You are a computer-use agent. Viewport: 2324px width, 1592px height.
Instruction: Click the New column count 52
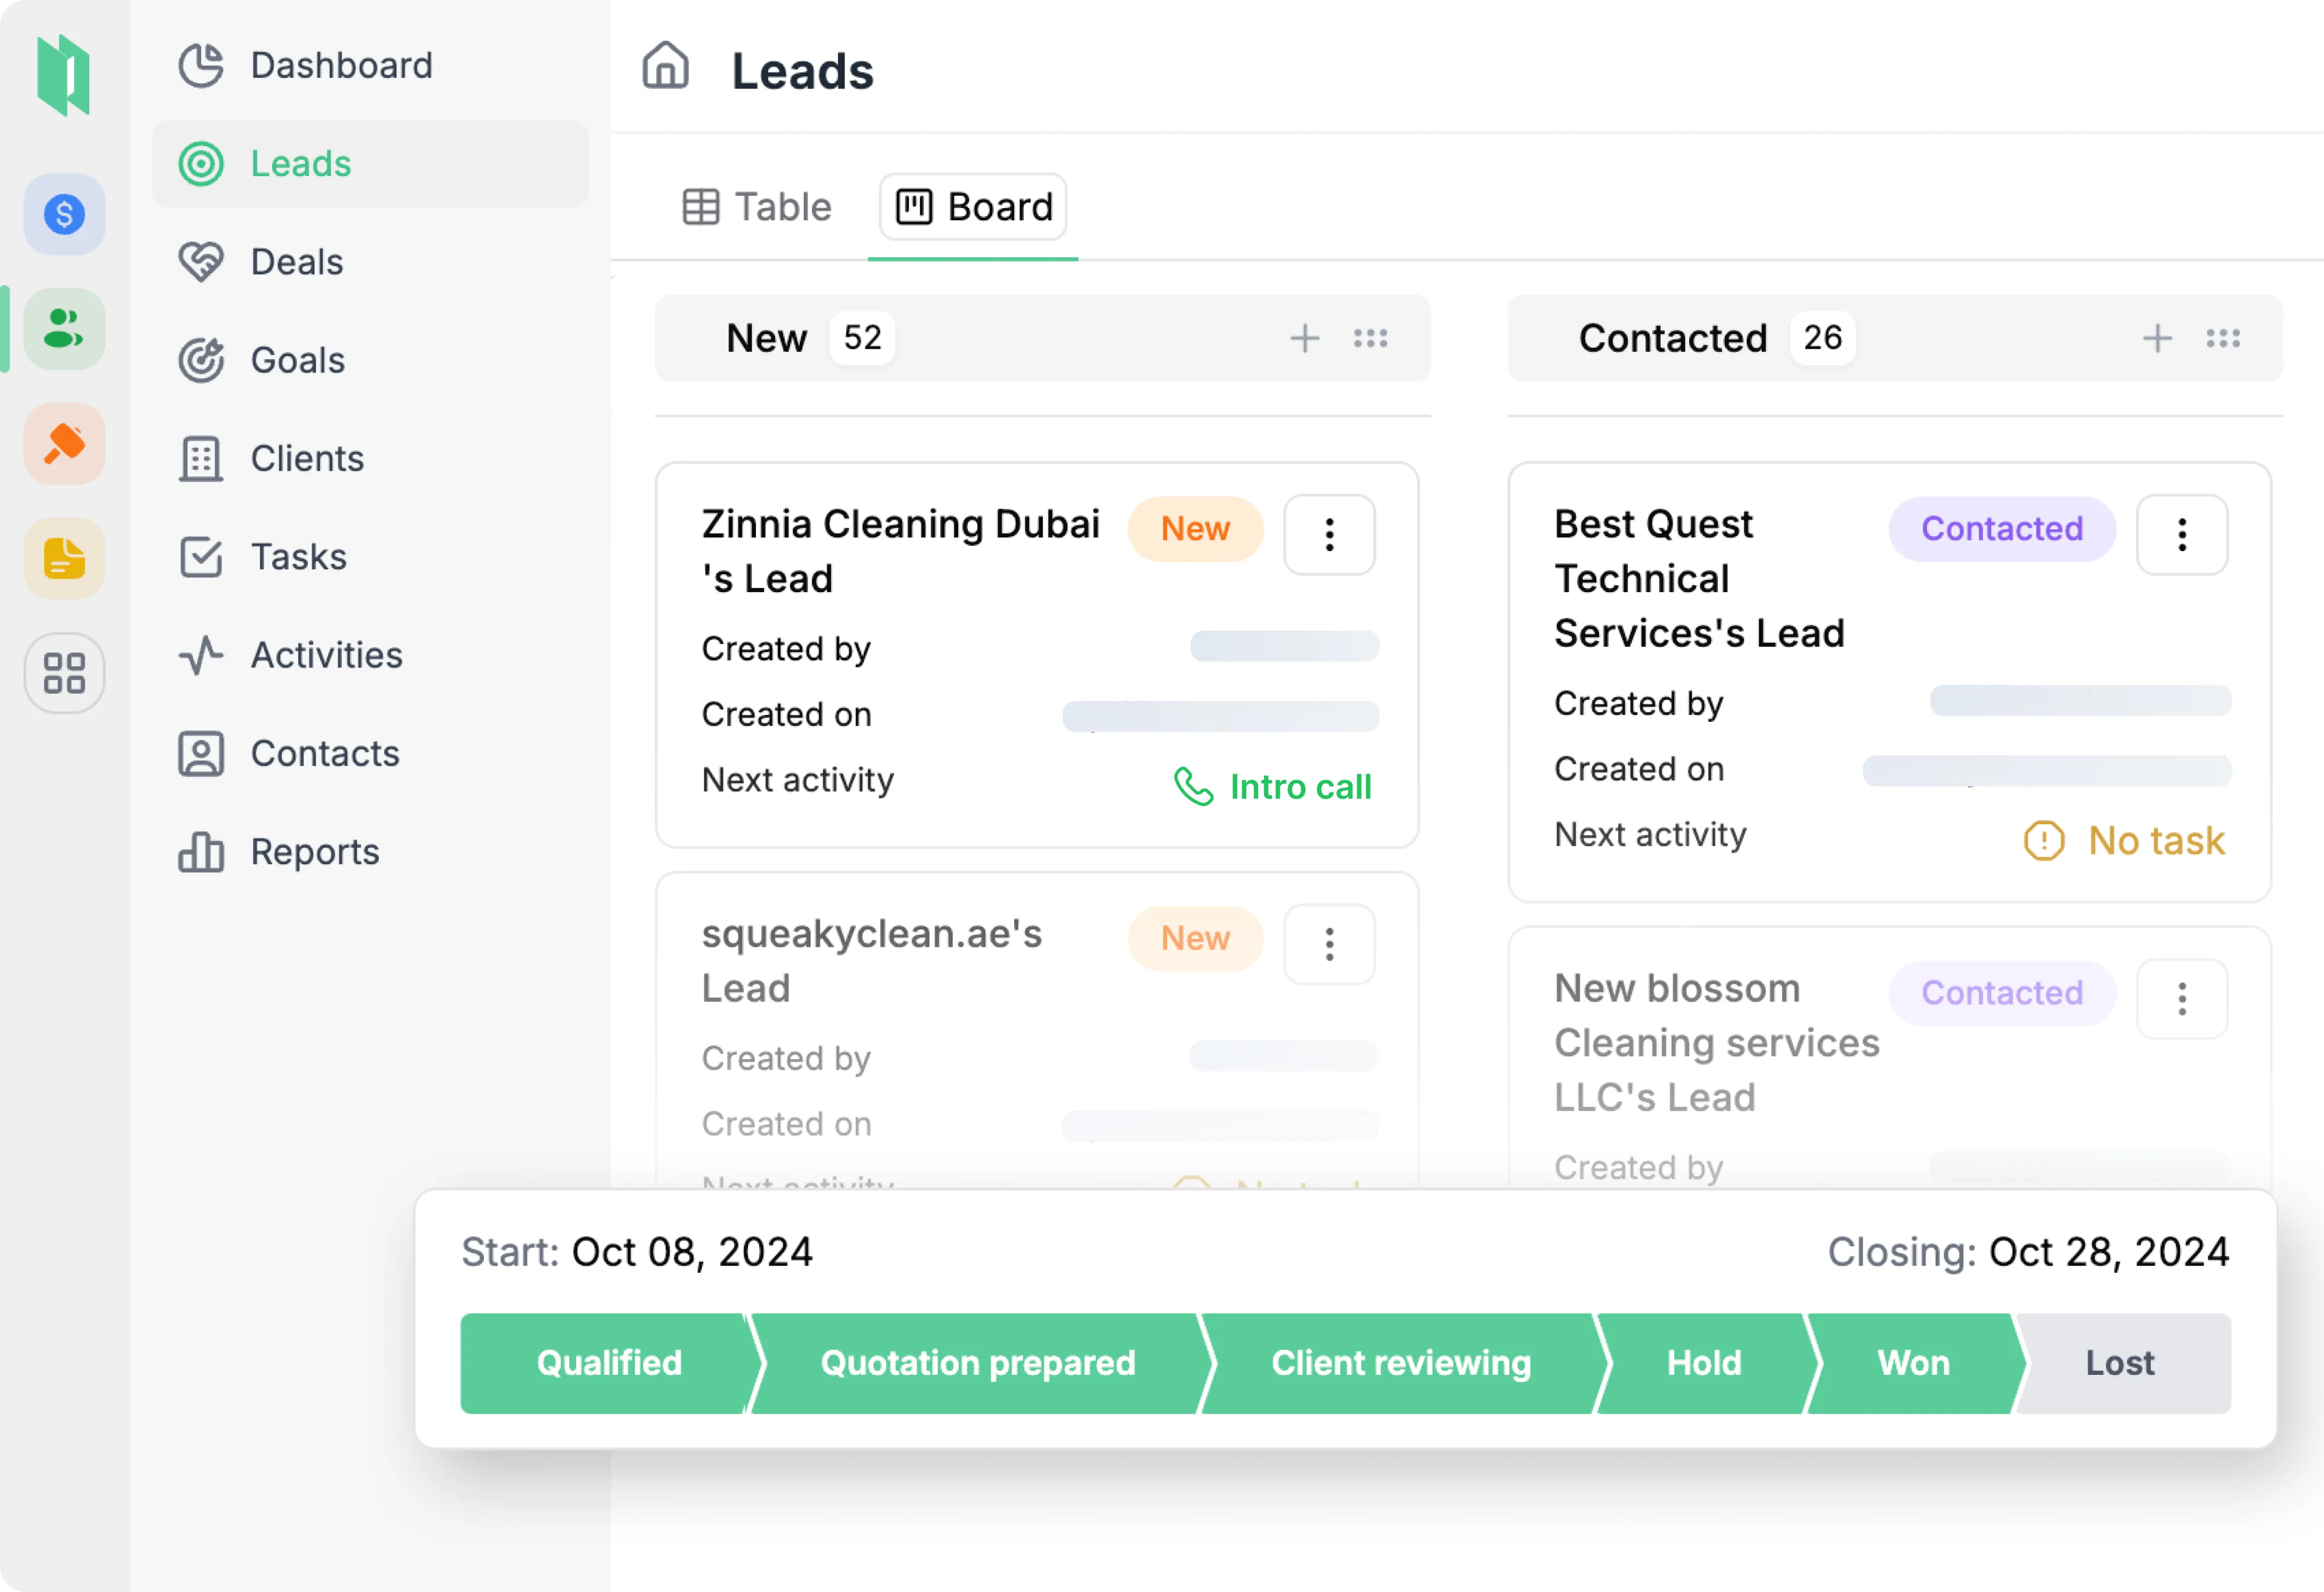862,338
